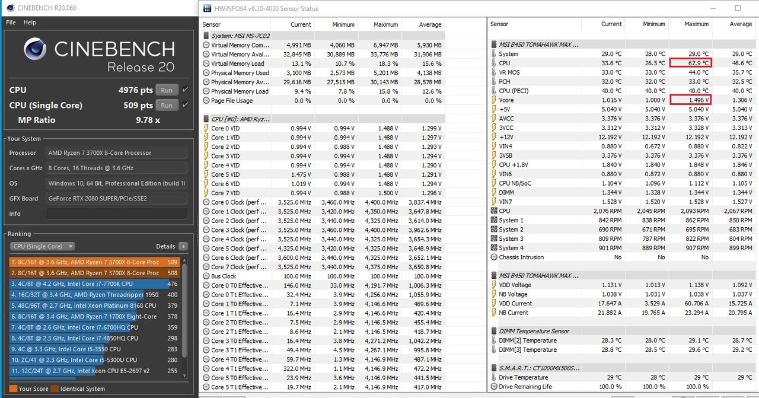Image resolution: width=759 pixels, height=398 pixels.
Task: Click the CPU (PECI) thermometer icon
Action: click(494, 91)
